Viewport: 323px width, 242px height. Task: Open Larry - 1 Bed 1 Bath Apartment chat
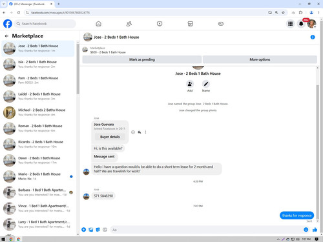[38, 224]
